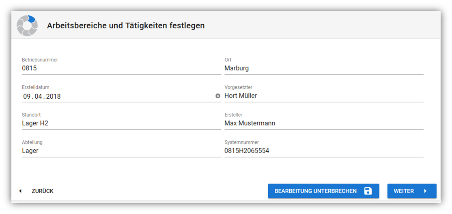This screenshot has width=452, height=214.
Task: Click the circular progress step icon
Action: click(x=27, y=25)
